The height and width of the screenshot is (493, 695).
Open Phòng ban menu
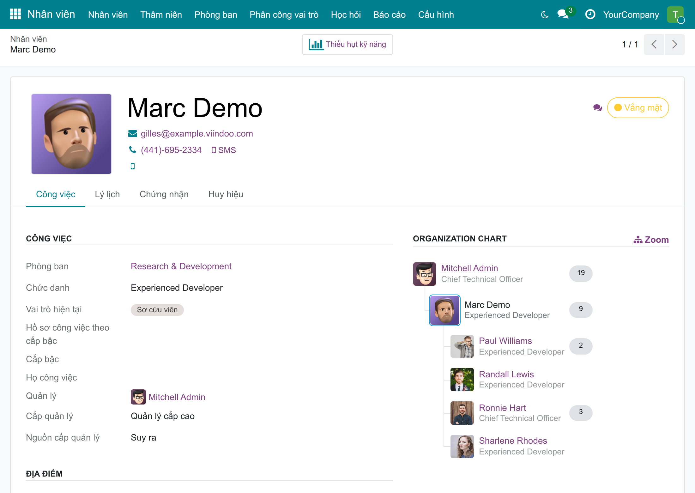coord(216,15)
